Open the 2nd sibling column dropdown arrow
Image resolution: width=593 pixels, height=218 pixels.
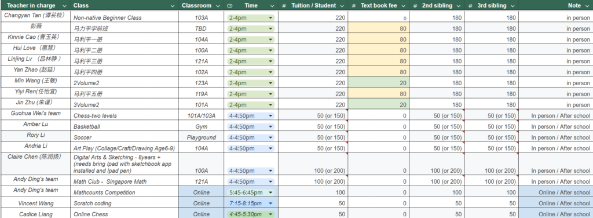tap(459, 6)
